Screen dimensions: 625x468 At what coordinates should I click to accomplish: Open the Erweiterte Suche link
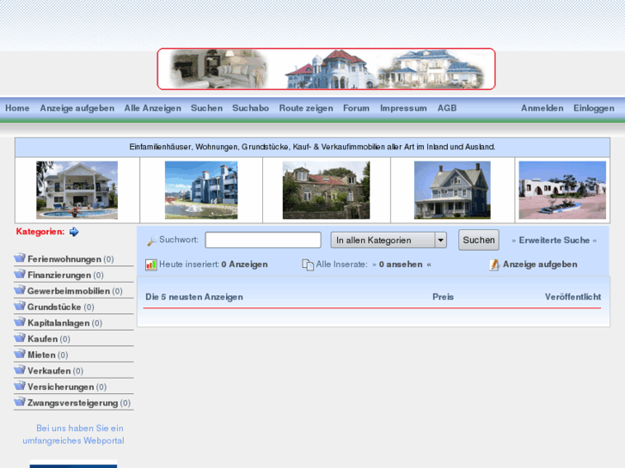(554, 240)
